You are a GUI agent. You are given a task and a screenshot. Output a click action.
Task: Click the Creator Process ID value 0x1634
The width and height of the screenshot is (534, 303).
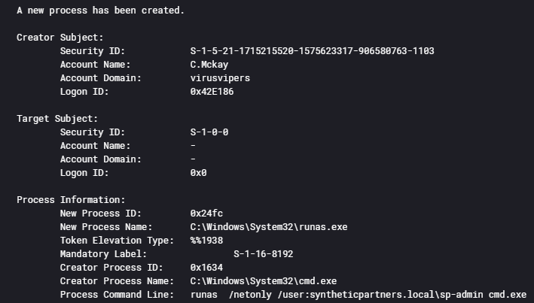[x=206, y=268]
